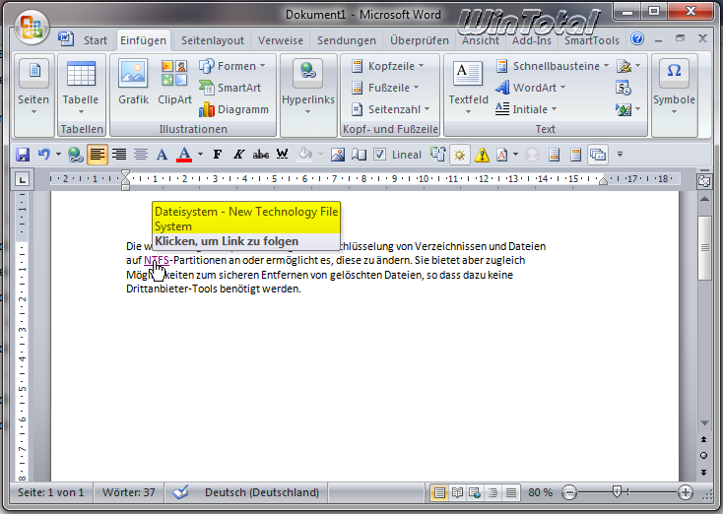Open the Seiten dropdown button
Image resolution: width=723 pixels, height=514 pixels.
tap(33, 87)
